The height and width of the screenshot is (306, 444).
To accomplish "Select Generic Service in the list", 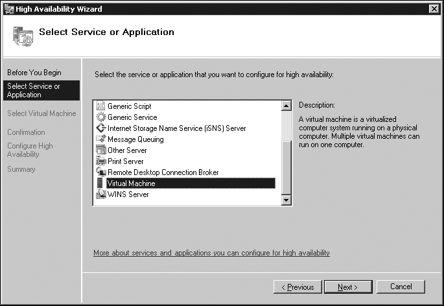I will click(132, 117).
